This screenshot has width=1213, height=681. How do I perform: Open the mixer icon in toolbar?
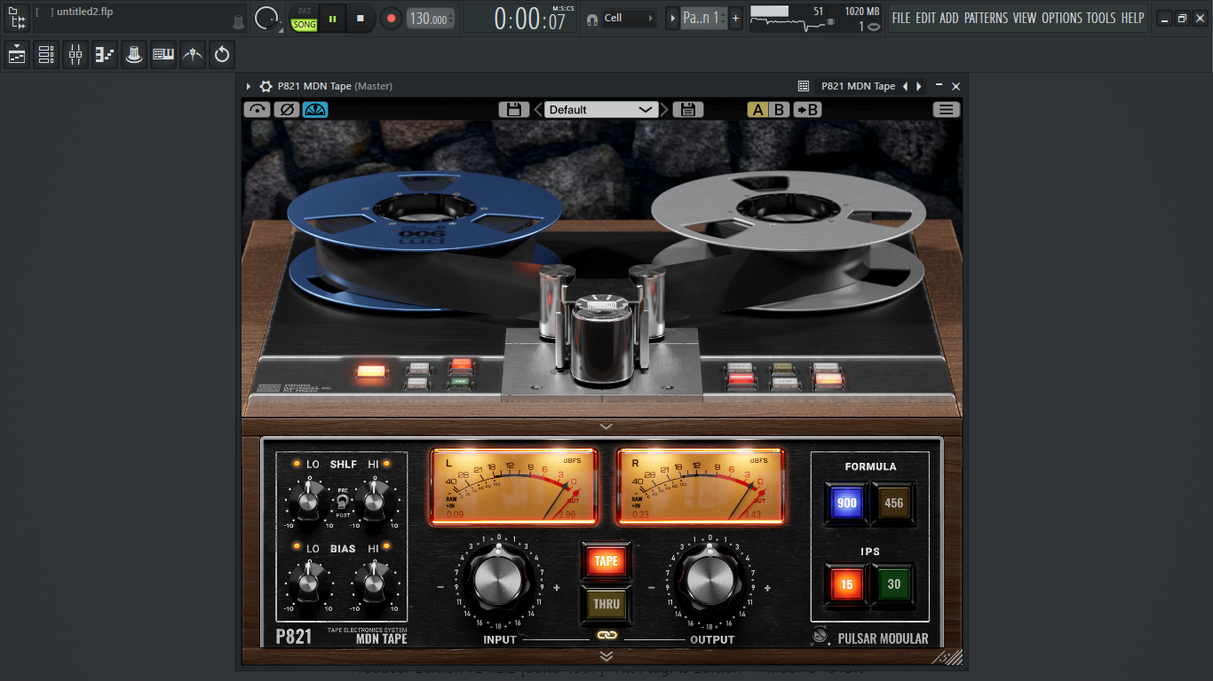point(75,55)
